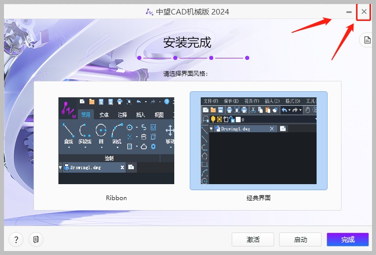
Task: Click the 文件(F) menu in classic preview
Action: (x=211, y=101)
